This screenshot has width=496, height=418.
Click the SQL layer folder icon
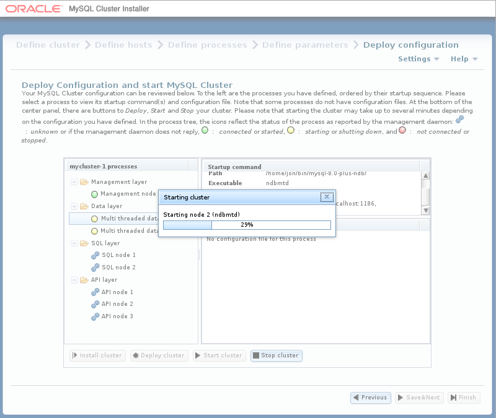tap(84, 243)
